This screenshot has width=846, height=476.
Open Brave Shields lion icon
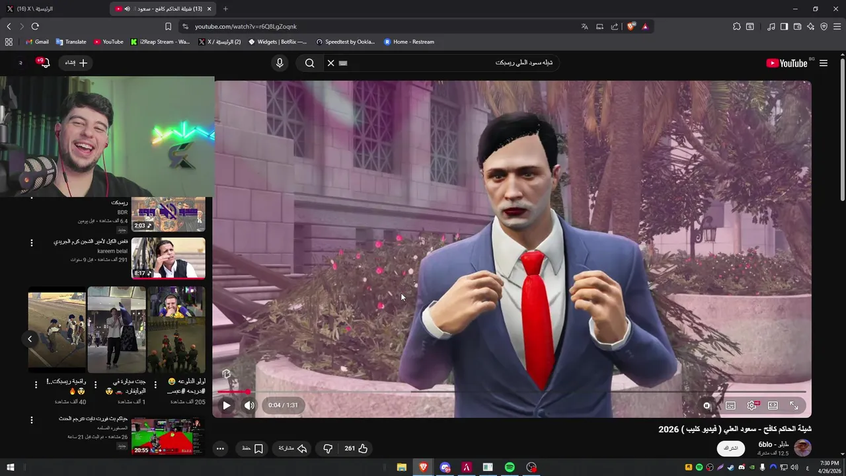(631, 26)
